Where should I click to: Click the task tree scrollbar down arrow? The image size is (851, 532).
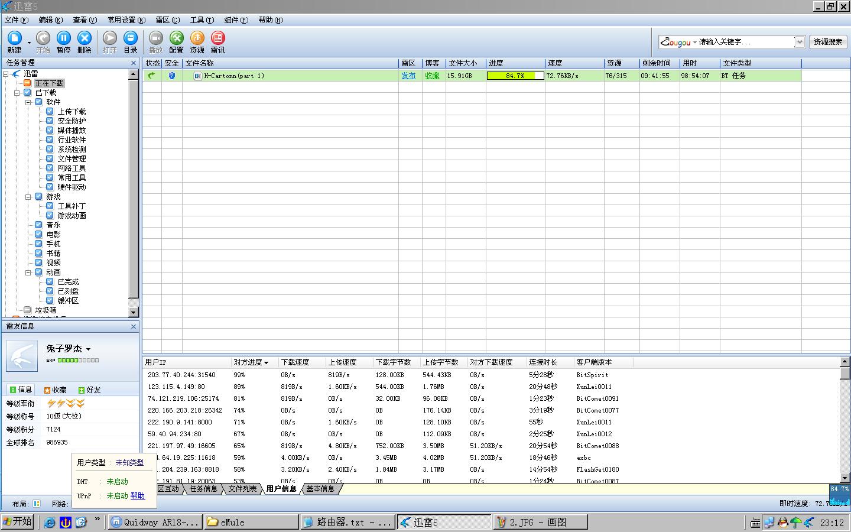[133, 312]
